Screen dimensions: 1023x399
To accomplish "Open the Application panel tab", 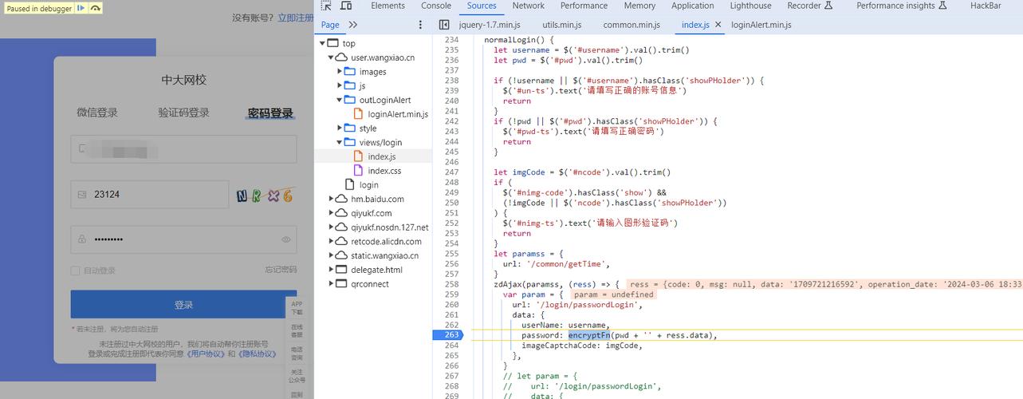I will 692,6.
